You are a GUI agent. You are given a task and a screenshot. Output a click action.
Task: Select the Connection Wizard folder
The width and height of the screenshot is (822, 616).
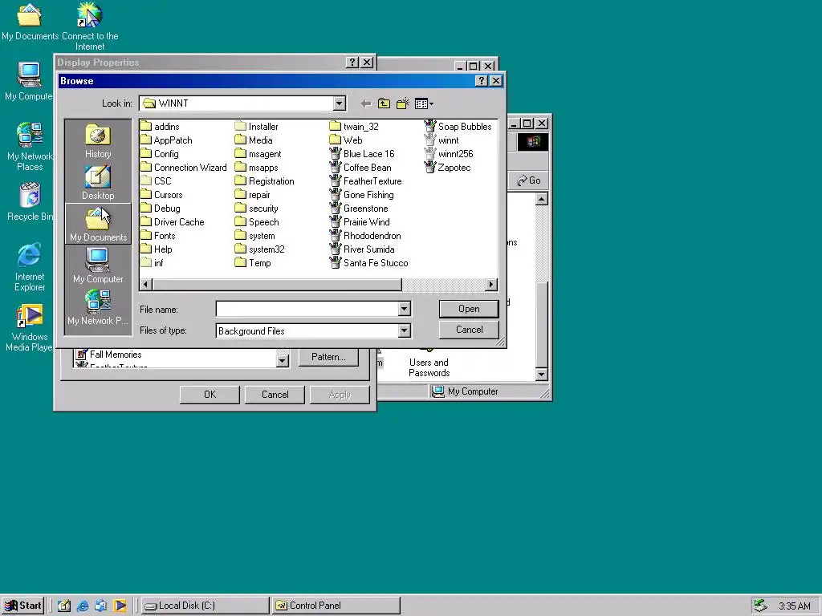[x=184, y=168]
